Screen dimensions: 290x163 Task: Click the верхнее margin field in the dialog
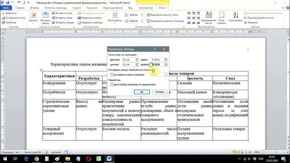(129, 60)
